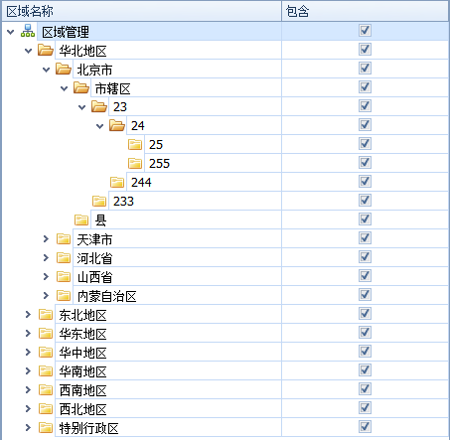Screen dimensions: 450x440
Task: Click the folder icon of 华北地区
Action: click(x=46, y=50)
